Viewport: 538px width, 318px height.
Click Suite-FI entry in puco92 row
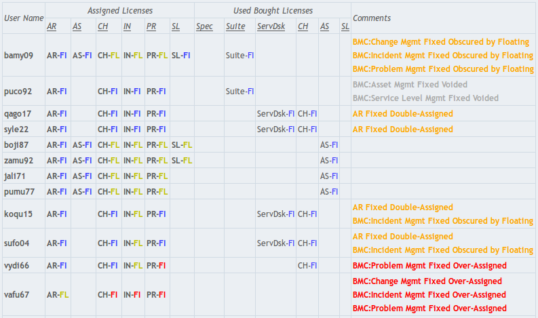coord(239,91)
